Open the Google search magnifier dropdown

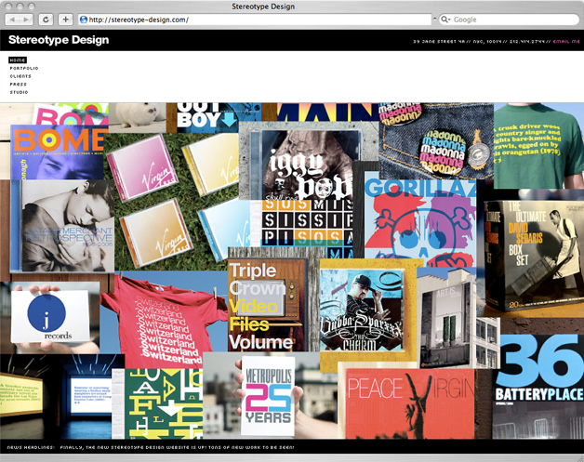pyautogui.click(x=445, y=20)
